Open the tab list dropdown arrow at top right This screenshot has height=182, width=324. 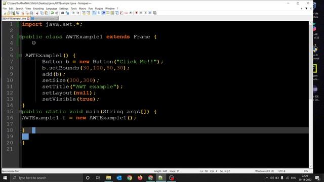[306, 9]
